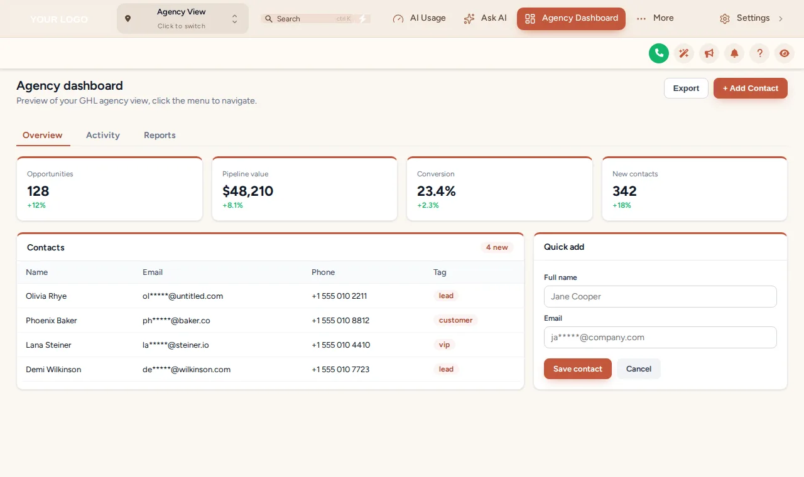Click the customer tag on Phoenix Baker
The image size is (804, 477).
point(455,320)
